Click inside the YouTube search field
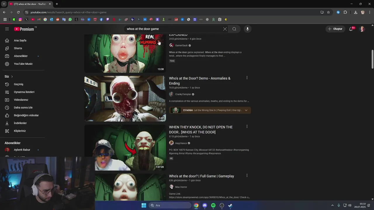The height and width of the screenshot is (210, 374). (x=172, y=29)
